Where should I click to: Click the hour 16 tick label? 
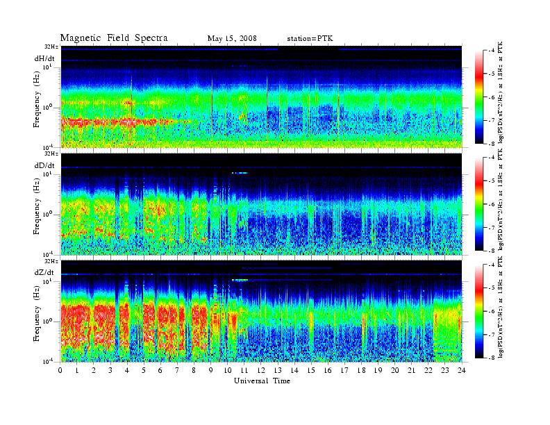328,370
